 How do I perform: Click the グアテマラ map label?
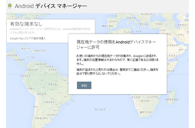[x=12, y=55]
